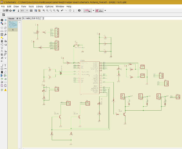Select the Move tool
This screenshot has width=182, height=149.
[2, 28]
